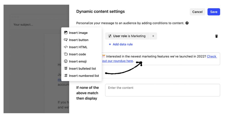Click the Insert image icon

[x=66, y=33]
